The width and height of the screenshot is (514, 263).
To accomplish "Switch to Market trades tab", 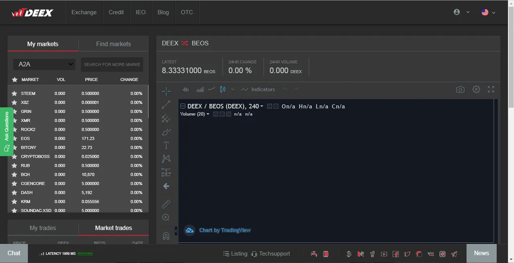I will pyautogui.click(x=114, y=228).
